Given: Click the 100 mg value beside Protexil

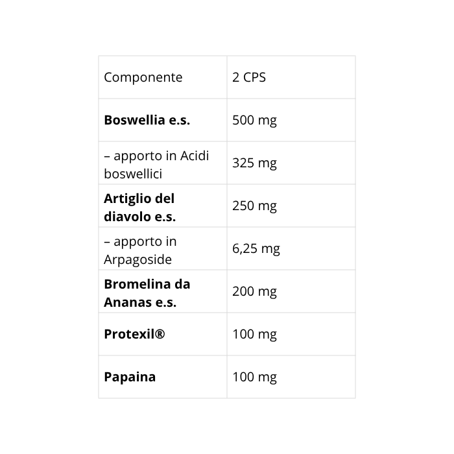Looking at the screenshot, I should coord(254,334).
